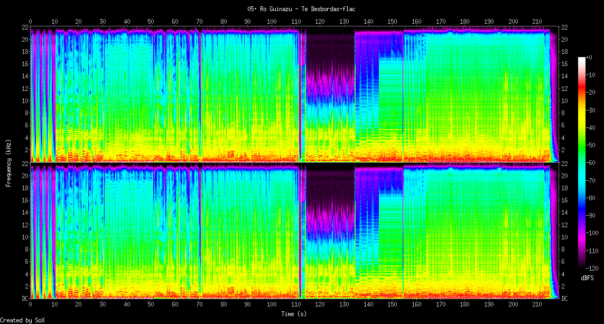Image resolution: width=604 pixels, height=324 pixels.
Task: Click the file title 'Te Desbordas.flac' at top
Action: coord(301,9)
